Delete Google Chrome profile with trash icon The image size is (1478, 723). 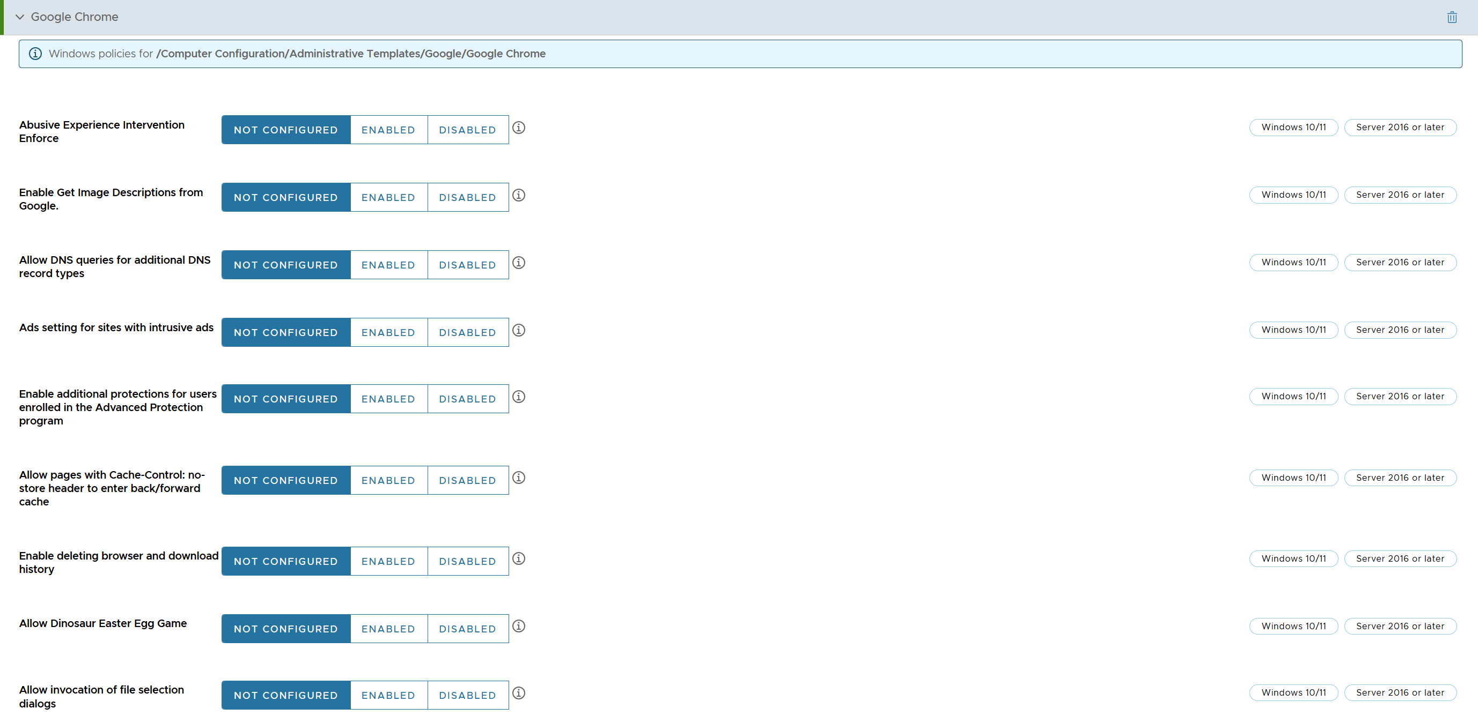pyautogui.click(x=1452, y=17)
